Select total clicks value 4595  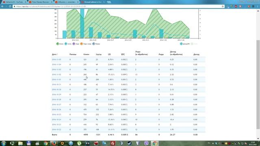[86, 135]
